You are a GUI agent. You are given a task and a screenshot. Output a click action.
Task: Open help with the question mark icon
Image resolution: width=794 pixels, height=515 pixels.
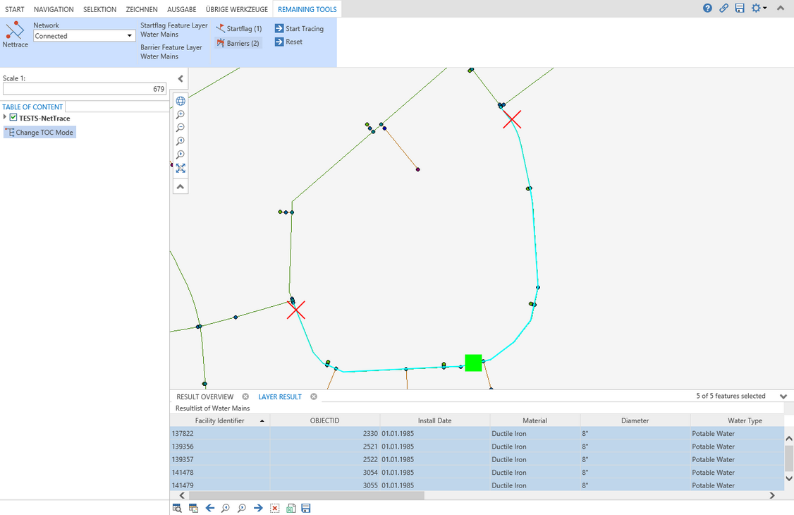(707, 8)
